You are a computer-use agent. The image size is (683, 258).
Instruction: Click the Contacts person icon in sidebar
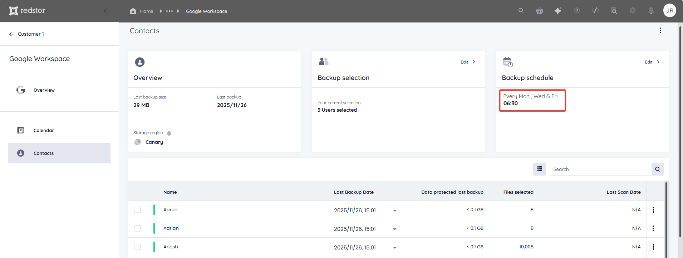21,153
